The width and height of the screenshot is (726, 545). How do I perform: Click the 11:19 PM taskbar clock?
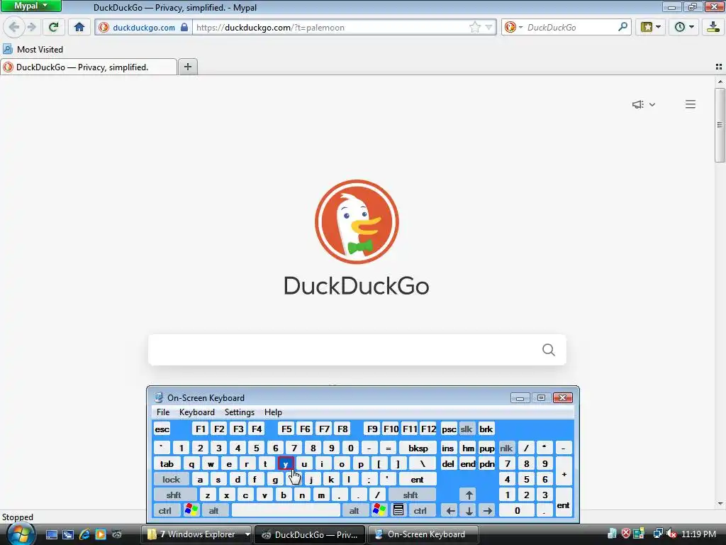pos(698,534)
